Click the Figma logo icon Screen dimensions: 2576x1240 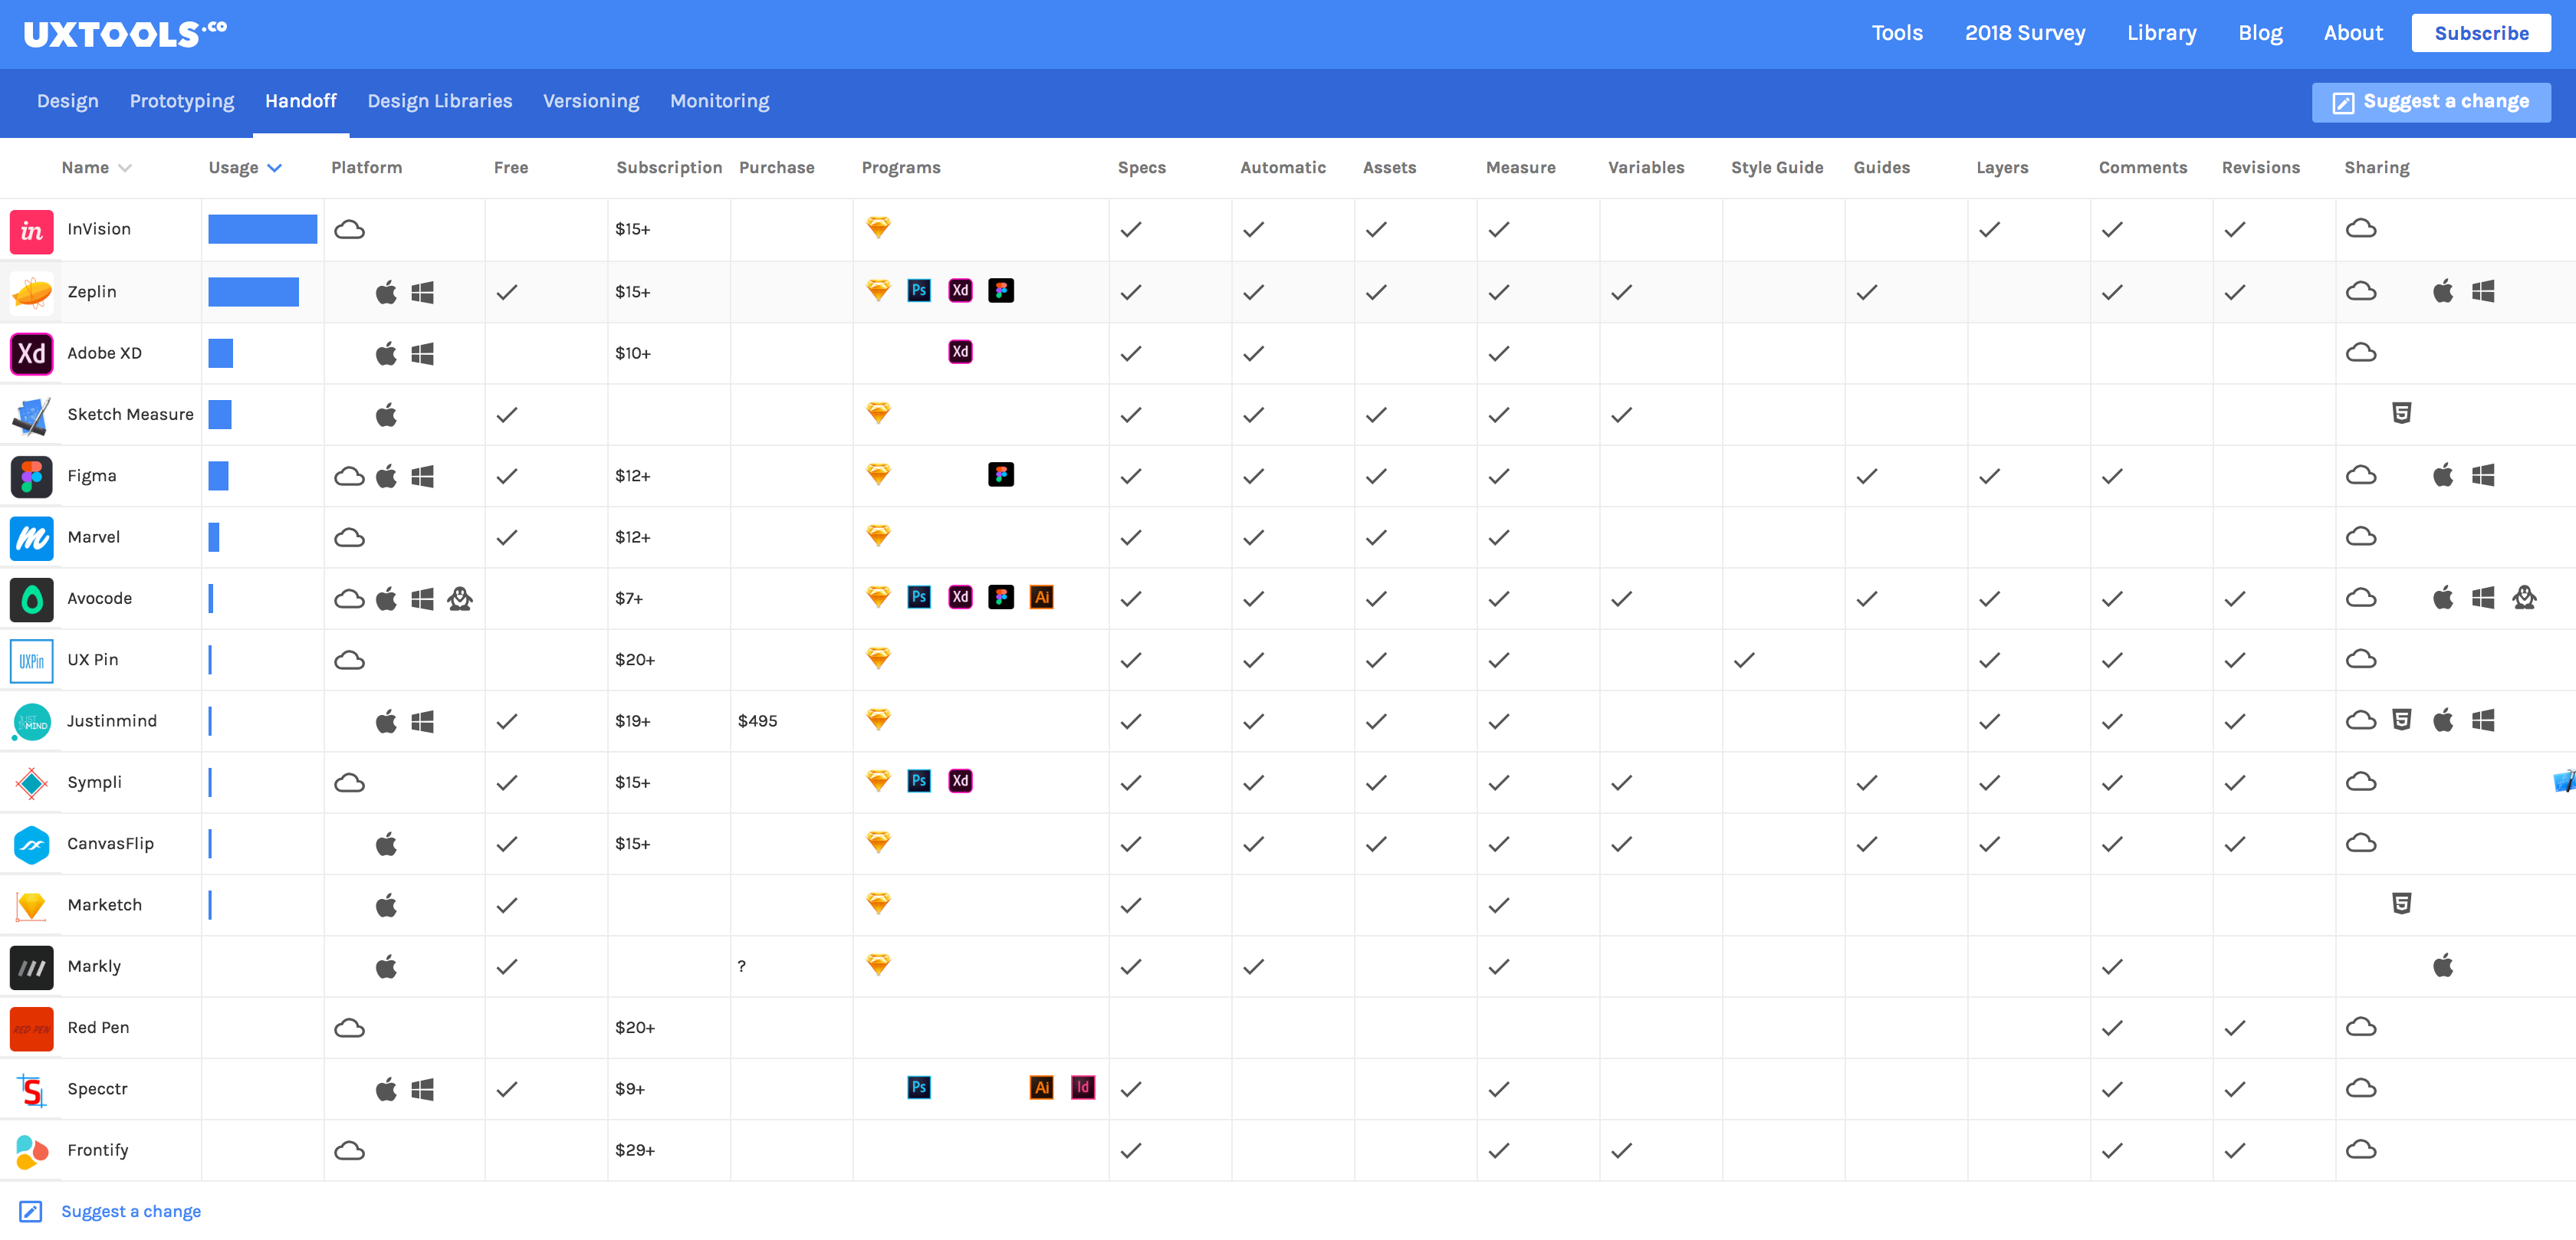pos(31,477)
